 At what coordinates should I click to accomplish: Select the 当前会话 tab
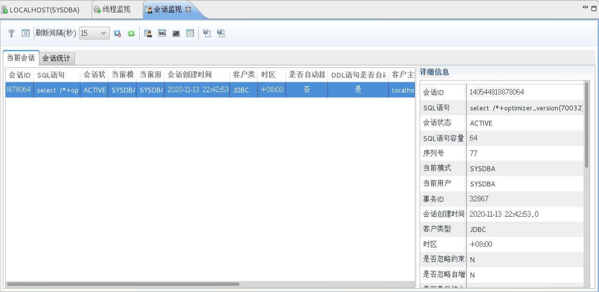(x=20, y=58)
